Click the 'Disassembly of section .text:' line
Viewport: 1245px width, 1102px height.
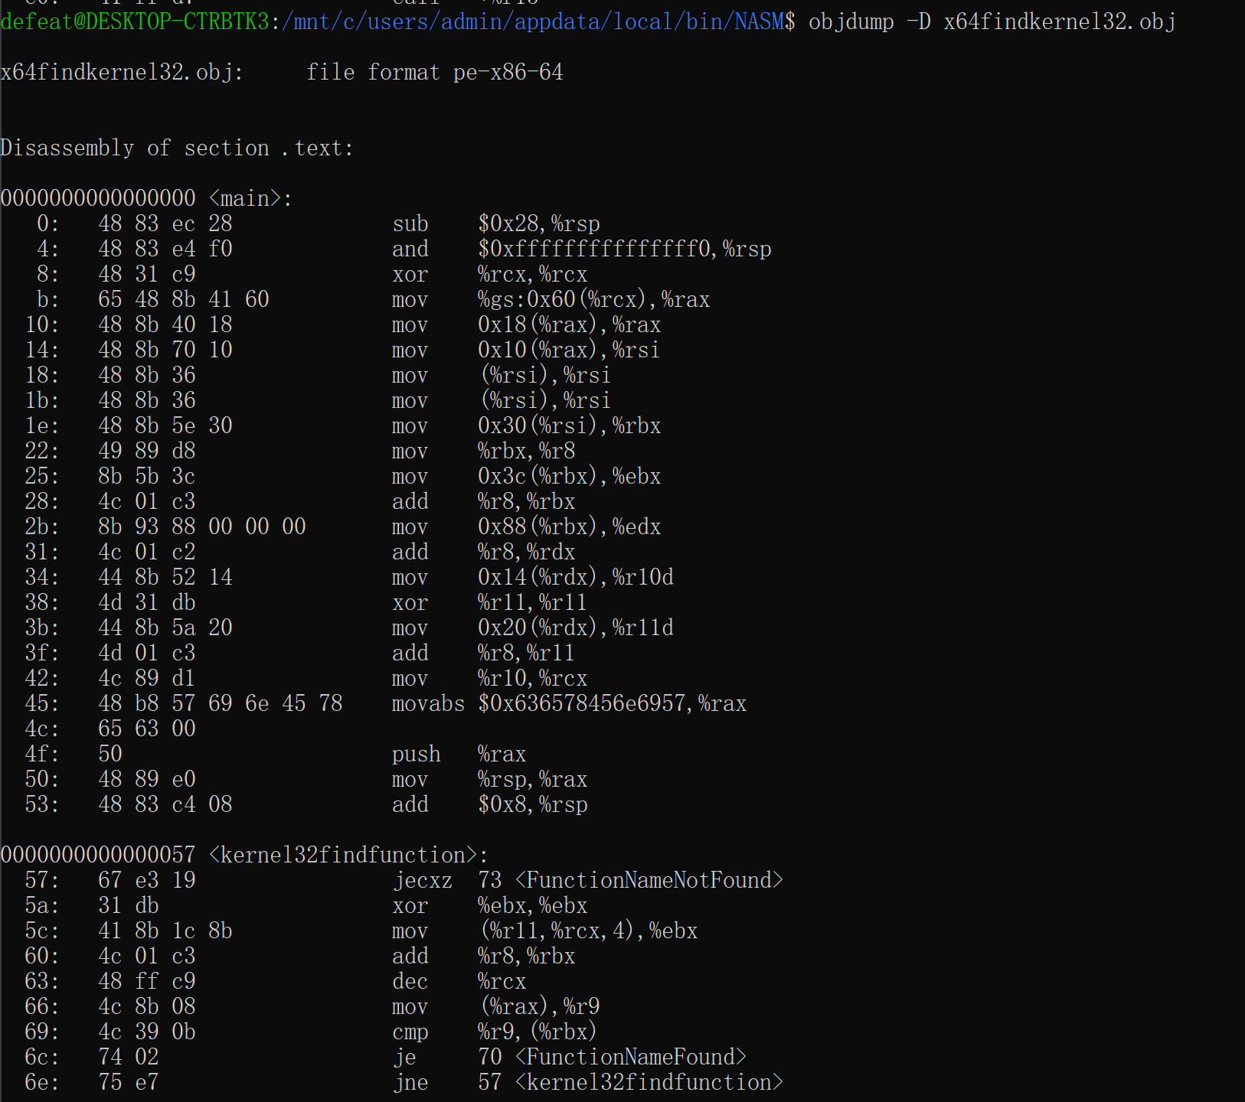177,148
